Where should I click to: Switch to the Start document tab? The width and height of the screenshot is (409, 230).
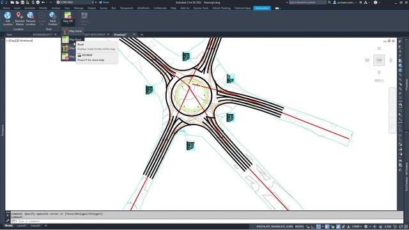point(10,34)
